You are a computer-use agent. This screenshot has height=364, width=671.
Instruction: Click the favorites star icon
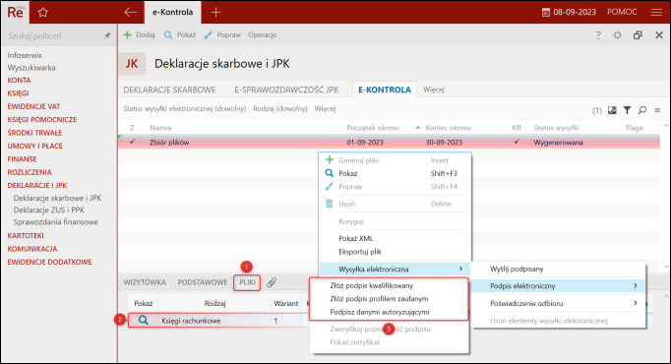[x=42, y=13]
